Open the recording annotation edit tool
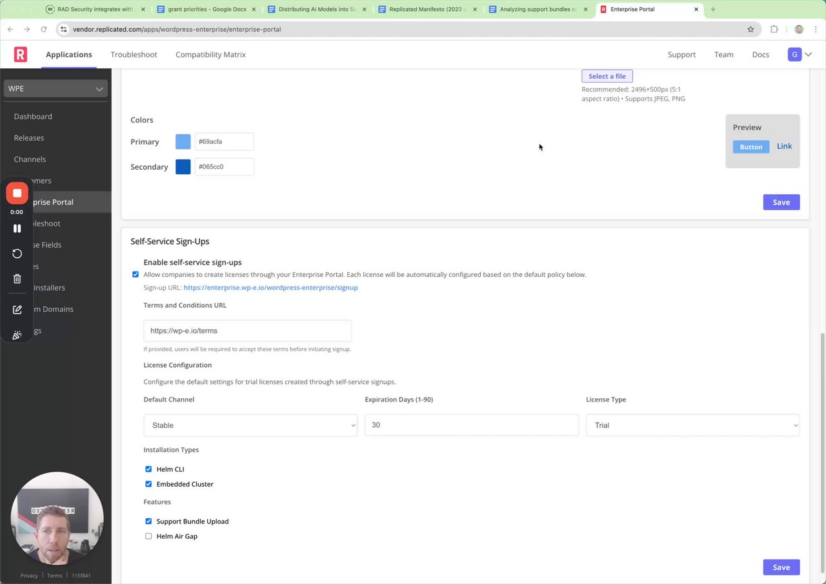 pyautogui.click(x=17, y=310)
